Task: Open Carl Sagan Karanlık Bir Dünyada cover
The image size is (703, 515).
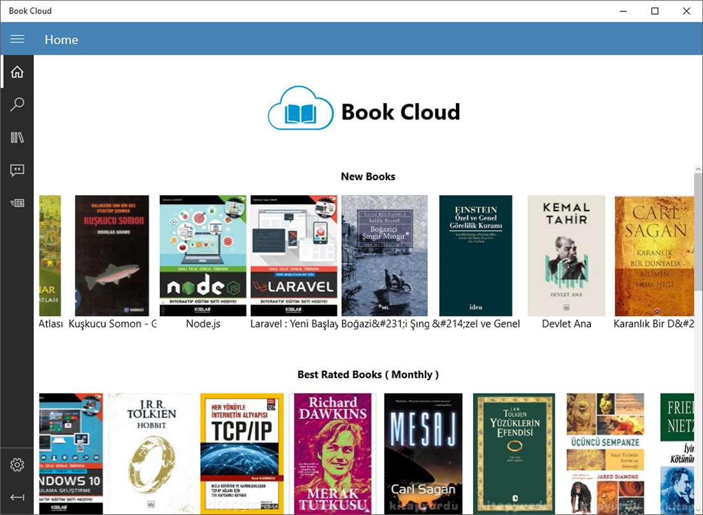Action: click(x=654, y=256)
